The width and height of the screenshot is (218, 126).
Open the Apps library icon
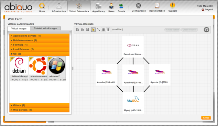coord(98,6)
